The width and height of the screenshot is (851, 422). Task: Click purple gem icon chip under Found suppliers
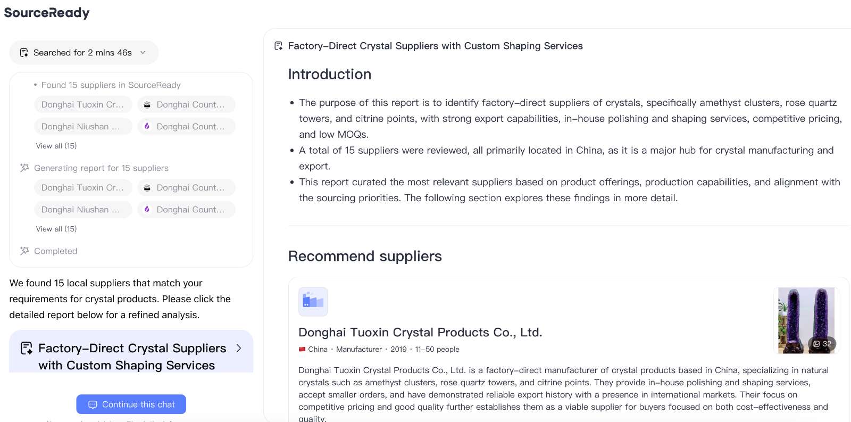[186, 127]
